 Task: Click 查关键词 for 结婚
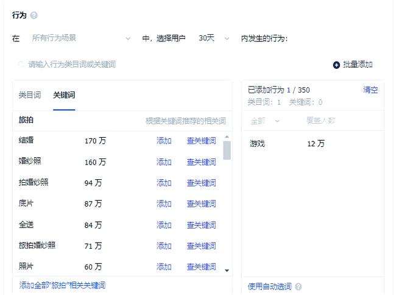201,141
